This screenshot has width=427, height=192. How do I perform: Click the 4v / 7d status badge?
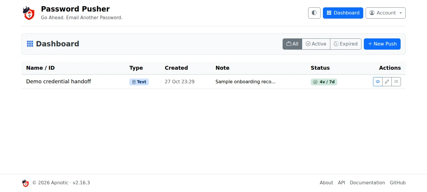click(x=324, y=82)
